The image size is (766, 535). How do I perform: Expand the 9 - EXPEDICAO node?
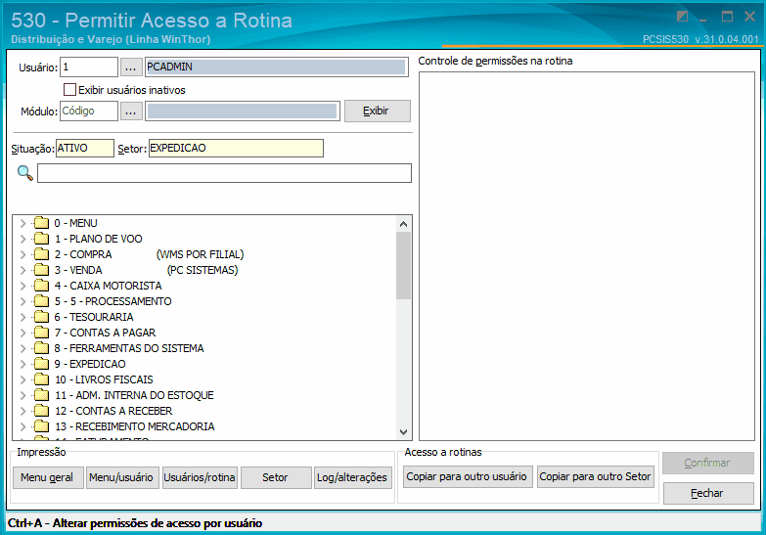23,364
